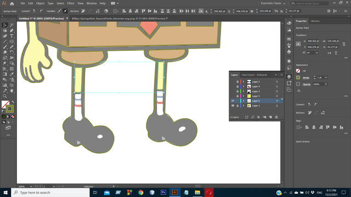Open the opacity arrow in Properties panel

(x=326, y=84)
